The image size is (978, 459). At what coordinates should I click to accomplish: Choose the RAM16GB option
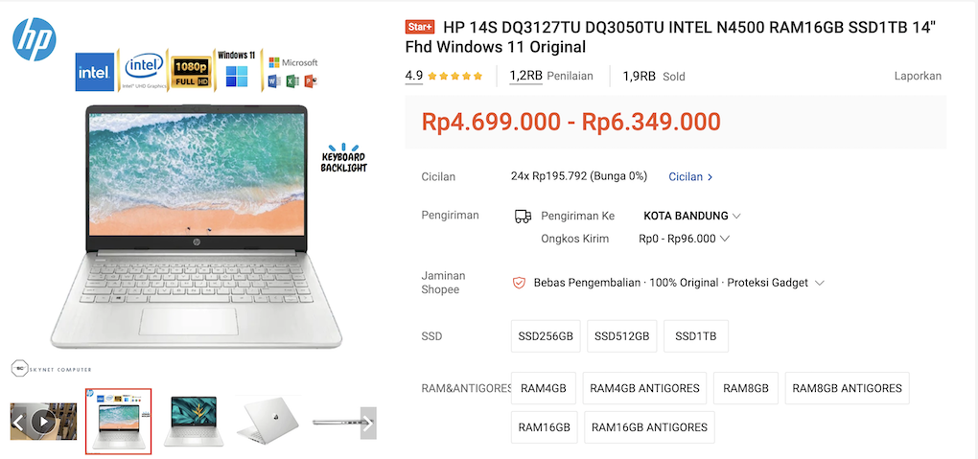545,427
